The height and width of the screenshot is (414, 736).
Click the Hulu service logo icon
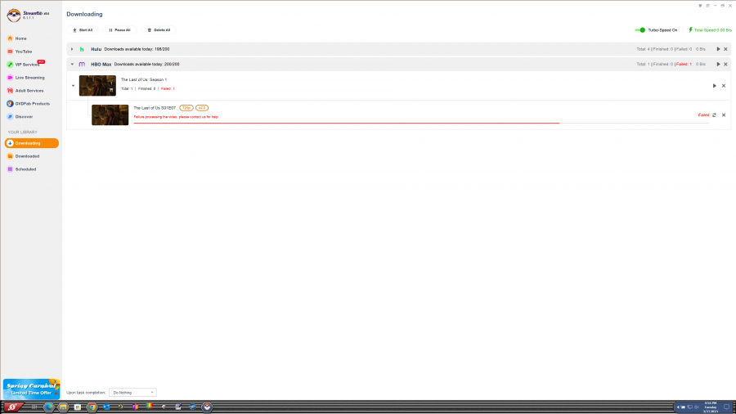(x=82, y=49)
